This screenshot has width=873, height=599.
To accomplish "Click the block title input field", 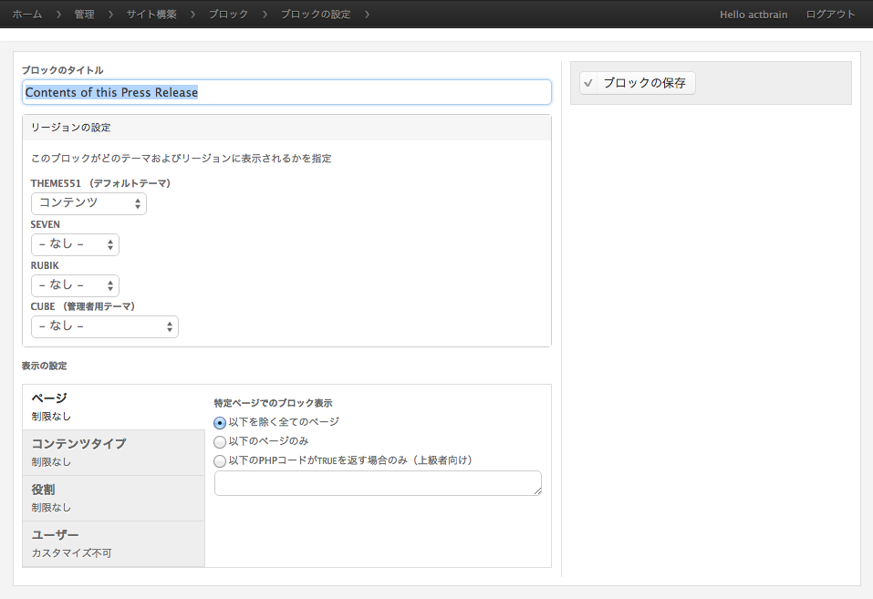I will pos(286,91).
